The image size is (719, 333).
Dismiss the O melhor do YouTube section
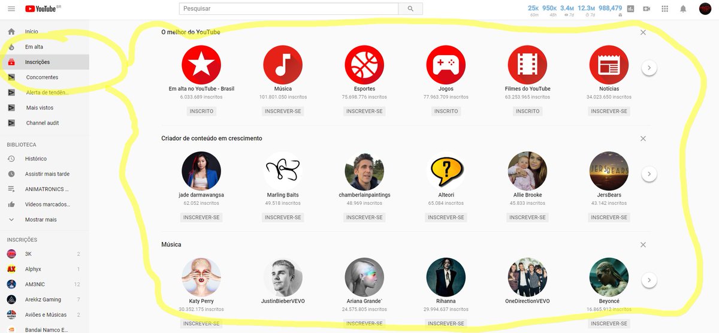[643, 32]
